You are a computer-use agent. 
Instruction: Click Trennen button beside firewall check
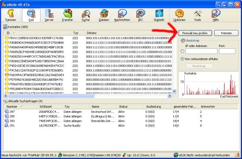[x=226, y=33]
